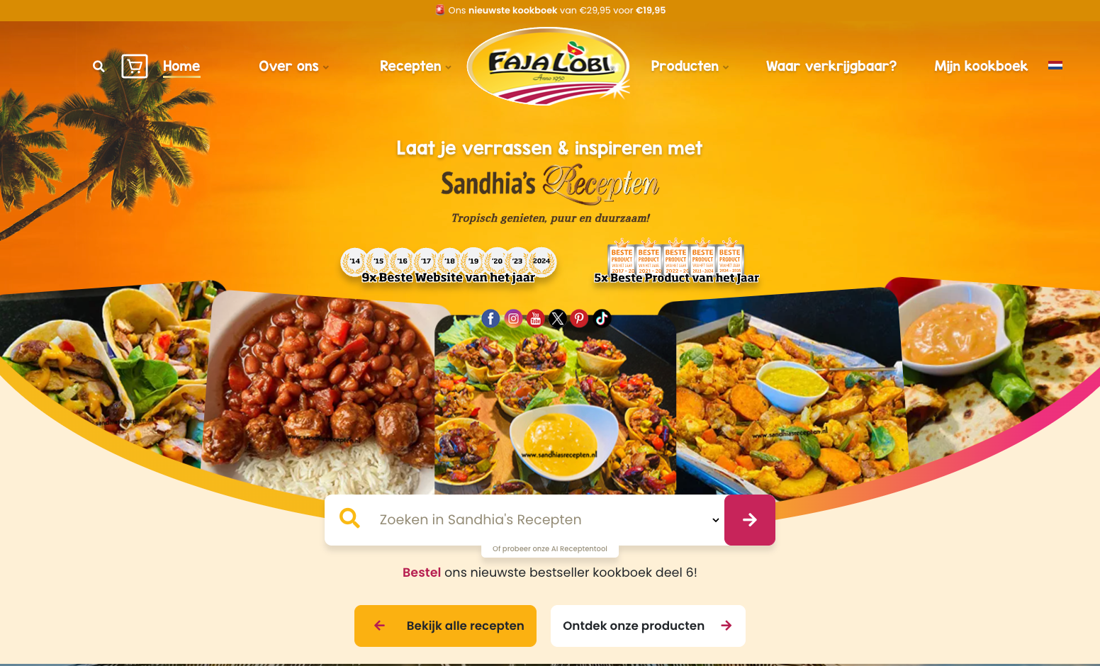Image resolution: width=1100 pixels, height=666 pixels.
Task: Open the Waar verkrijgbaar? menu item
Action: click(x=831, y=67)
